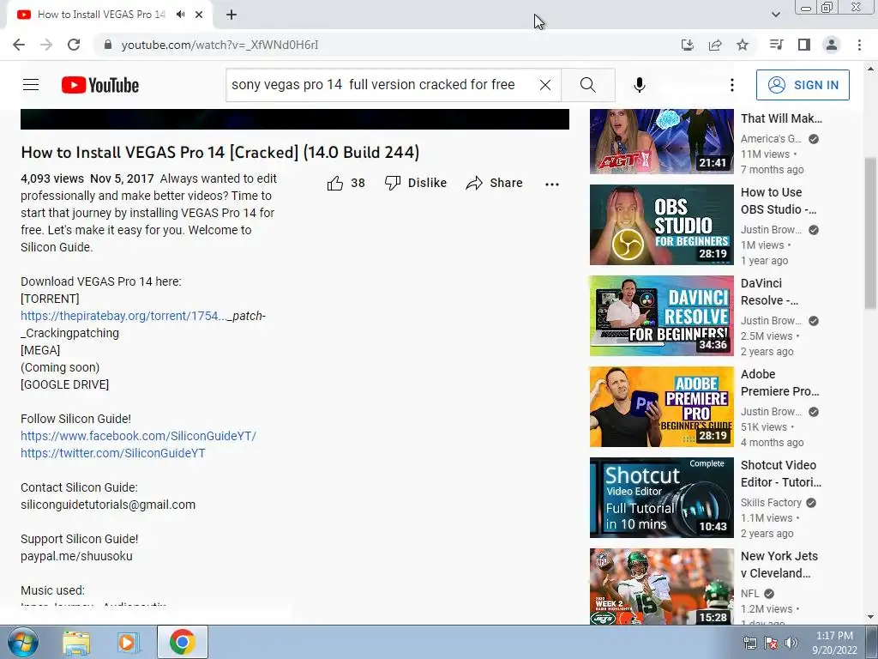Click the '4,093 views' text
Viewport: 878px width, 659px height.
click(52, 178)
